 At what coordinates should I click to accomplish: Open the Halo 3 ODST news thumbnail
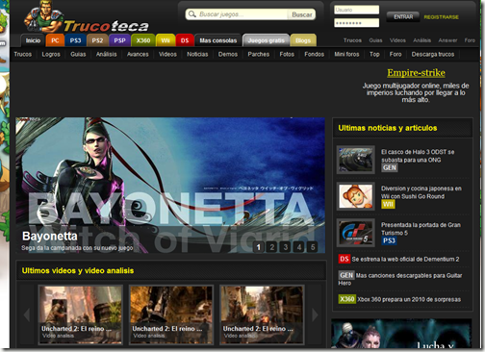click(x=355, y=160)
